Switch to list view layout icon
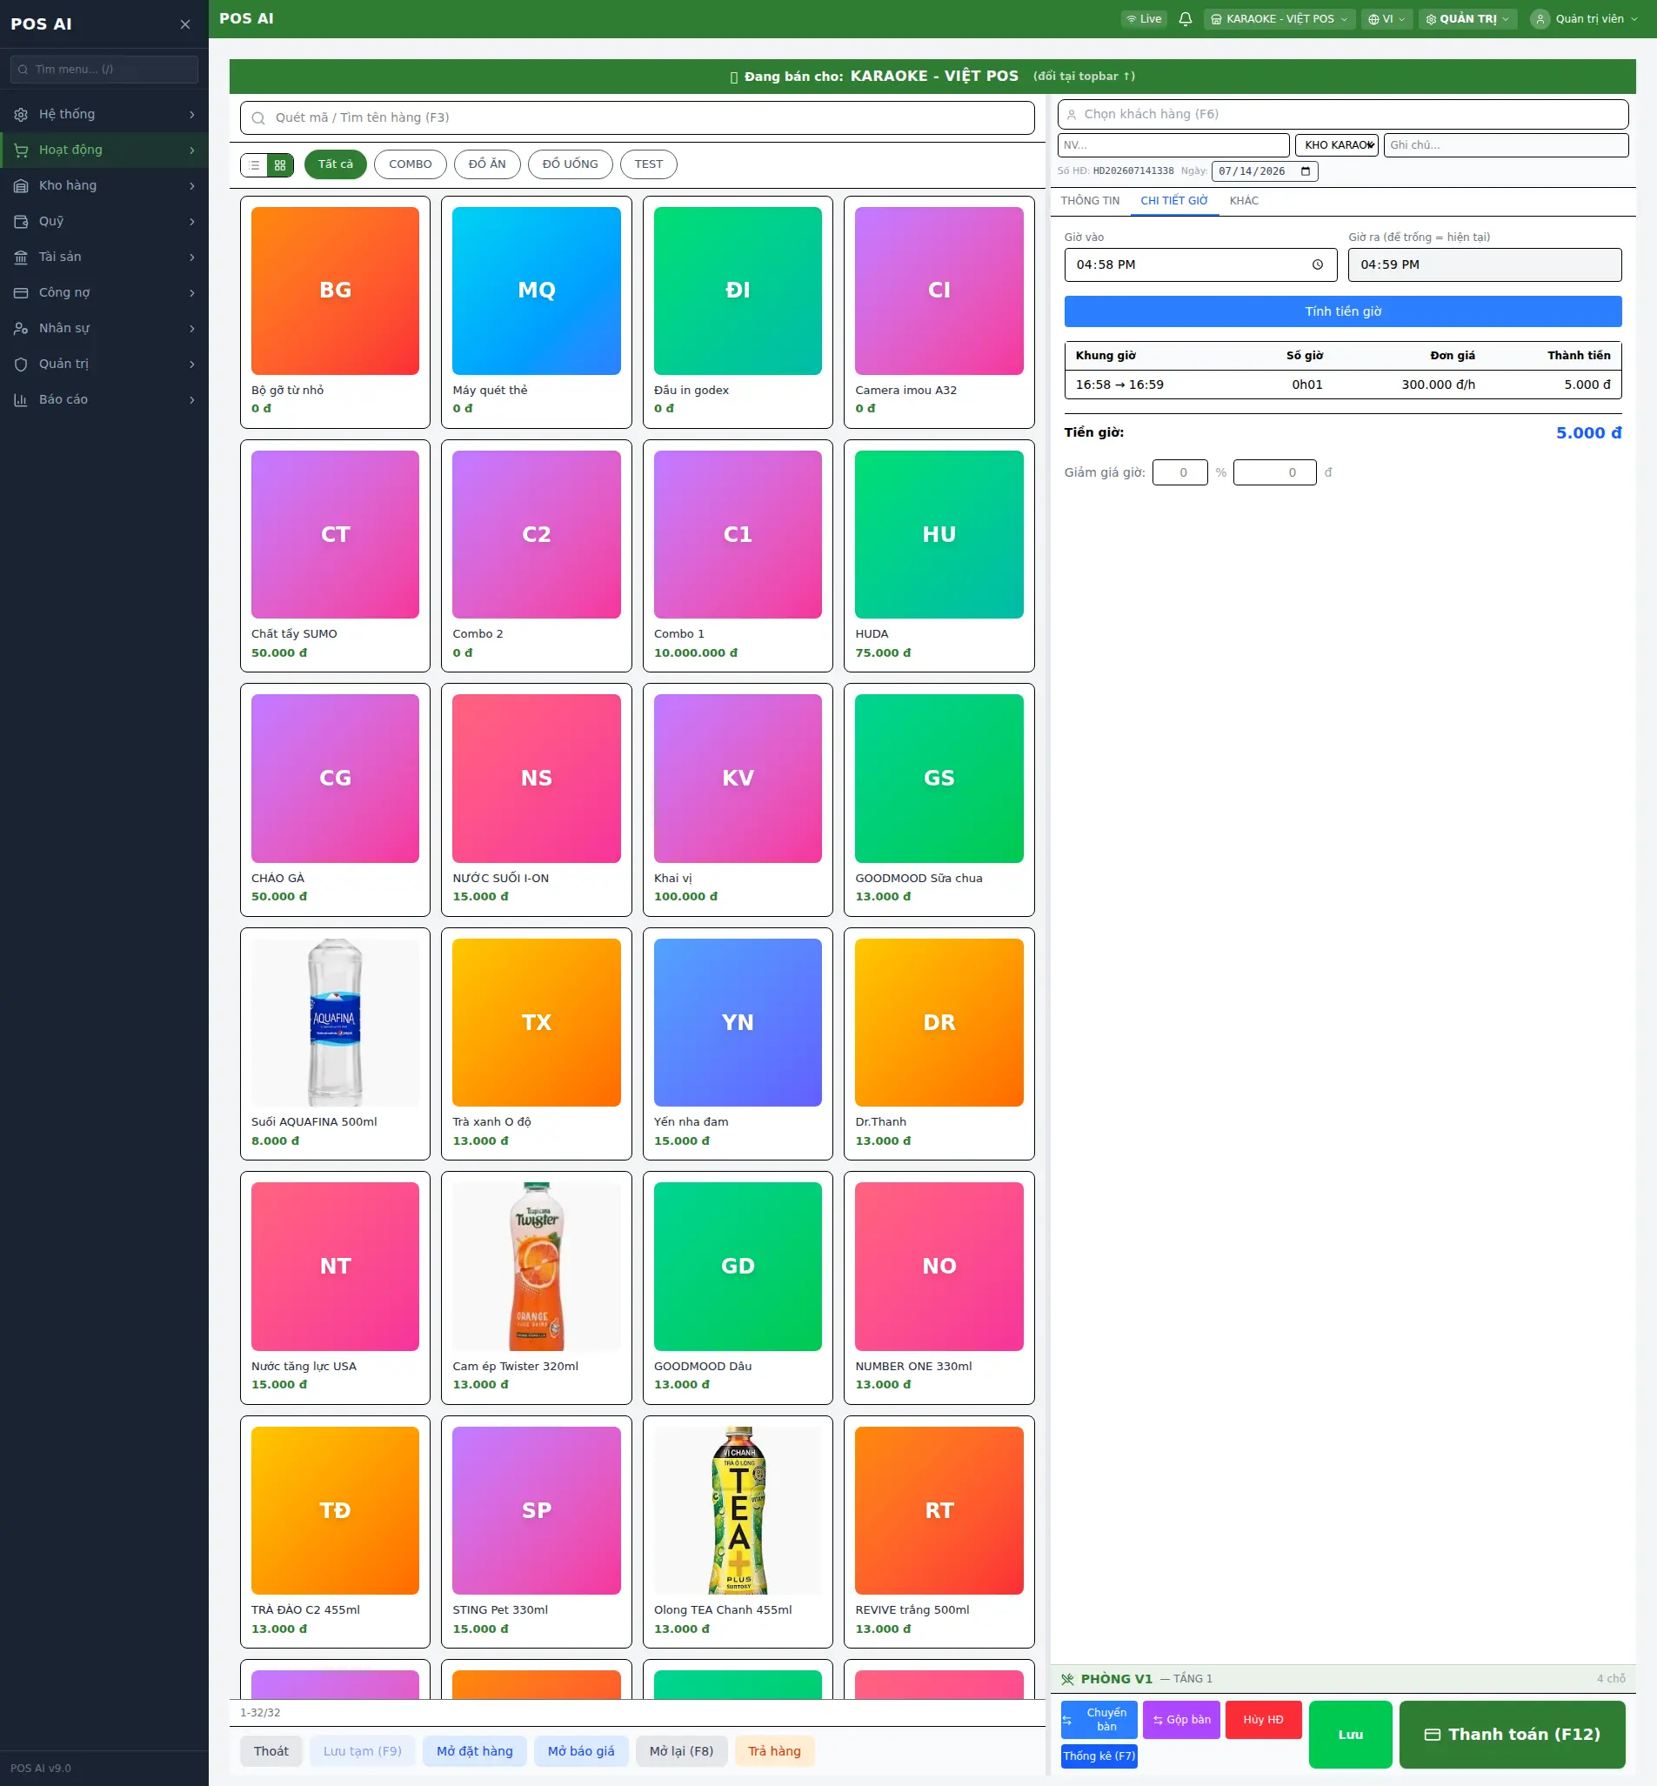This screenshot has width=1657, height=1786. (255, 165)
